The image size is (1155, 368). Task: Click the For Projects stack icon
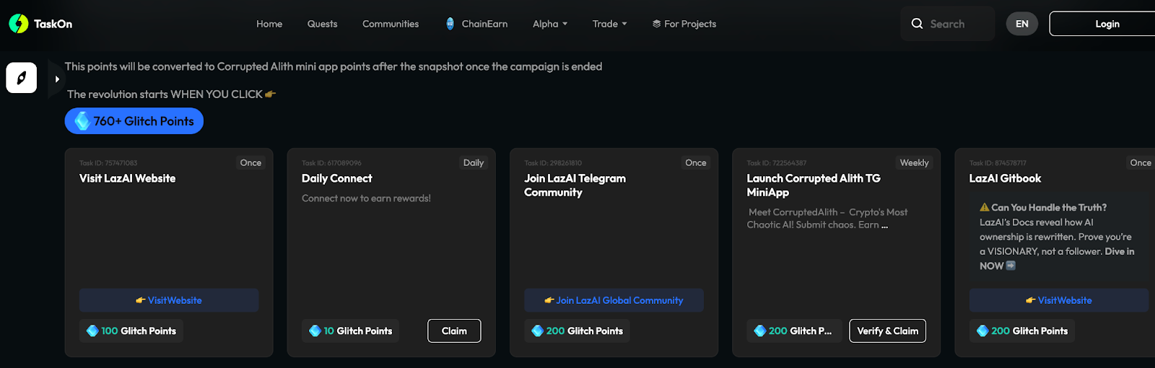(656, 24)
